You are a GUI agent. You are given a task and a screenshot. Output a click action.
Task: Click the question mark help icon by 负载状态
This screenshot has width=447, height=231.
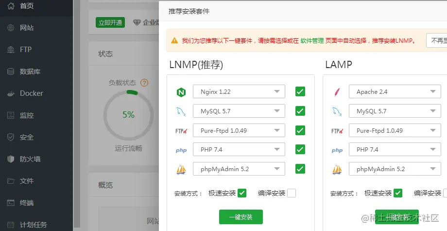[144, 83]
